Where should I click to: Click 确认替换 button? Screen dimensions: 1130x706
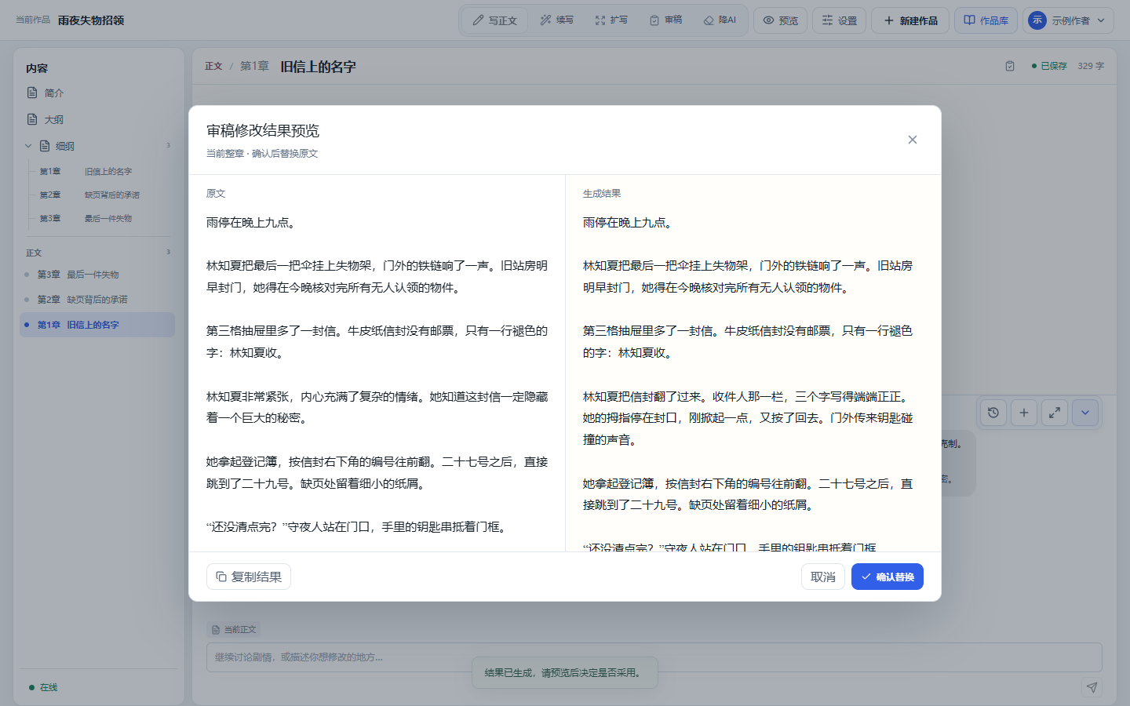coord(887,577)
